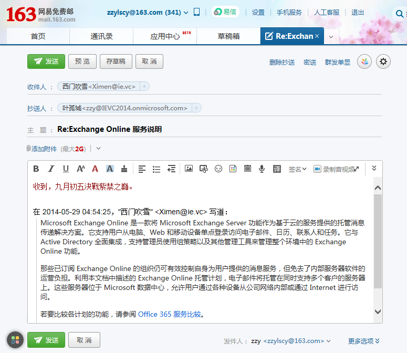Open the Office 365 服务比较 link
The height and width of the screenshot is (353, 407).
[170, 314]
